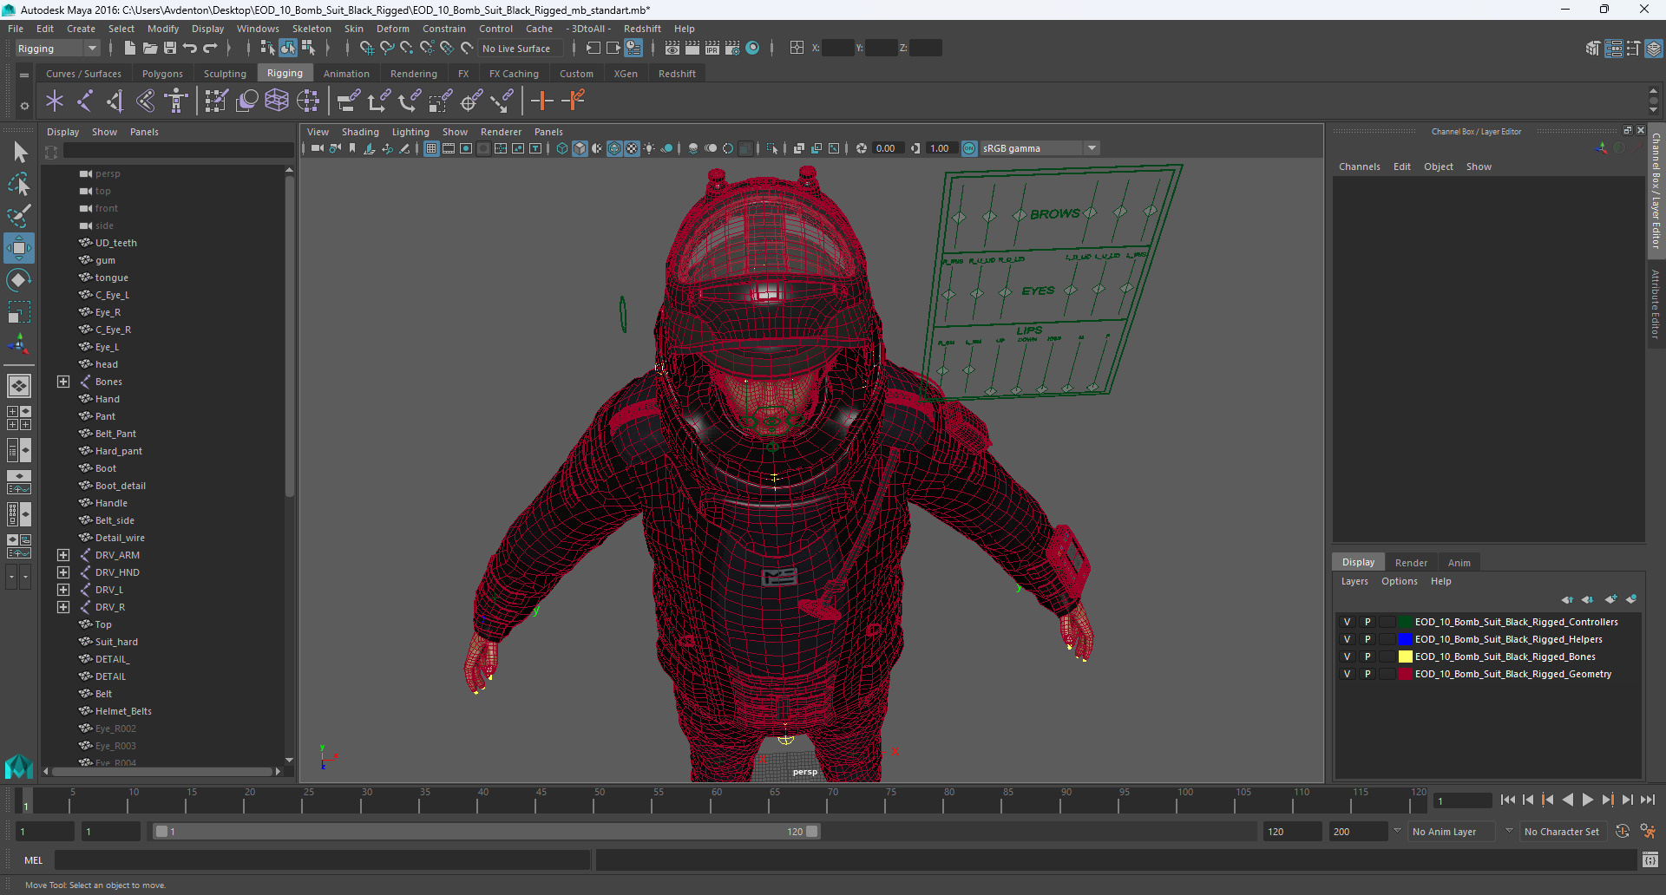Click the Open Scene folder icon
The height and width of the screenshot is (895, 1666).
pos(149,49)
